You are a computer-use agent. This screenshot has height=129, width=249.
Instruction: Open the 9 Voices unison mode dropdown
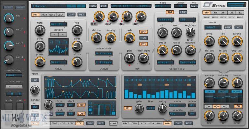(103, 53)
